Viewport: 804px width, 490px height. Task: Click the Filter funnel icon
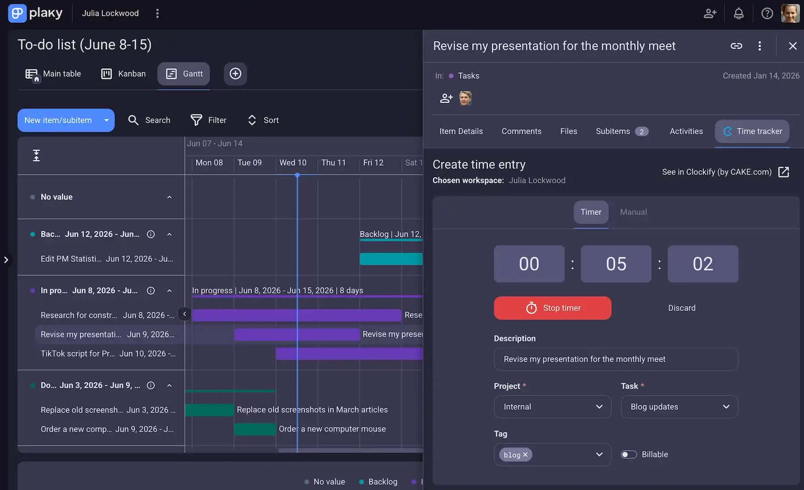click(196, 120)
